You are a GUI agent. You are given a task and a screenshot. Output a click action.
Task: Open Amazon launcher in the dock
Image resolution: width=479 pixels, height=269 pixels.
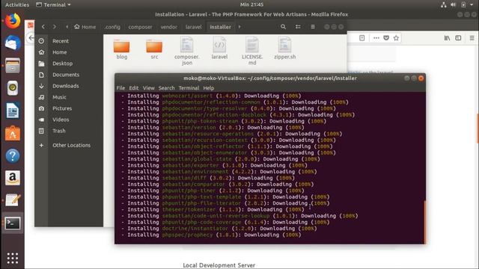tap(13, 178)
